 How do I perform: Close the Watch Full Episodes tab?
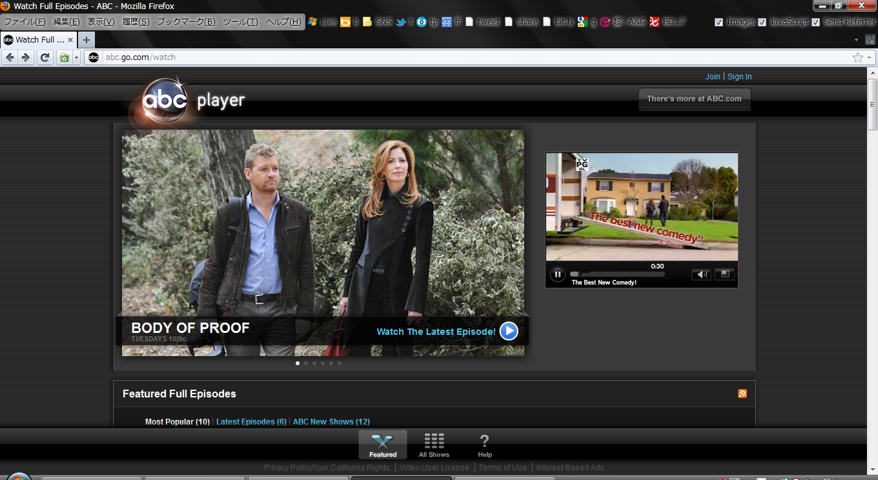[70, 40]
